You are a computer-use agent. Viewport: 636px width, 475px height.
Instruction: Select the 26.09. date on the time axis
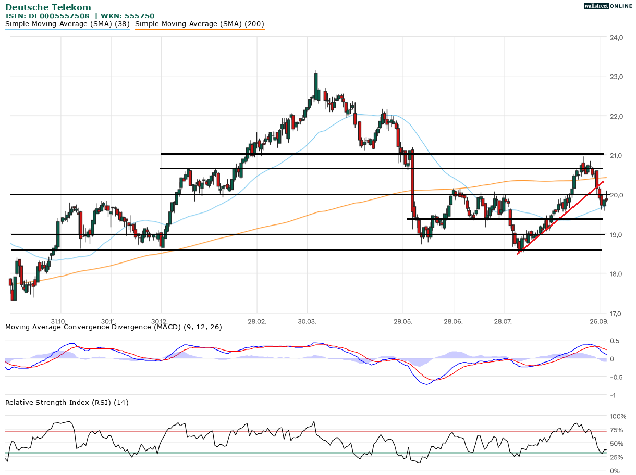(x=600, y=321)
